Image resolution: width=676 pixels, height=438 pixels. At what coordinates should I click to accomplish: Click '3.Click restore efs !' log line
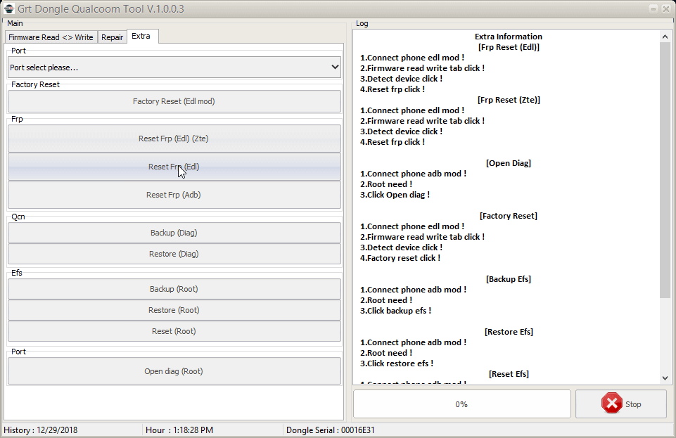click(397, 363)
